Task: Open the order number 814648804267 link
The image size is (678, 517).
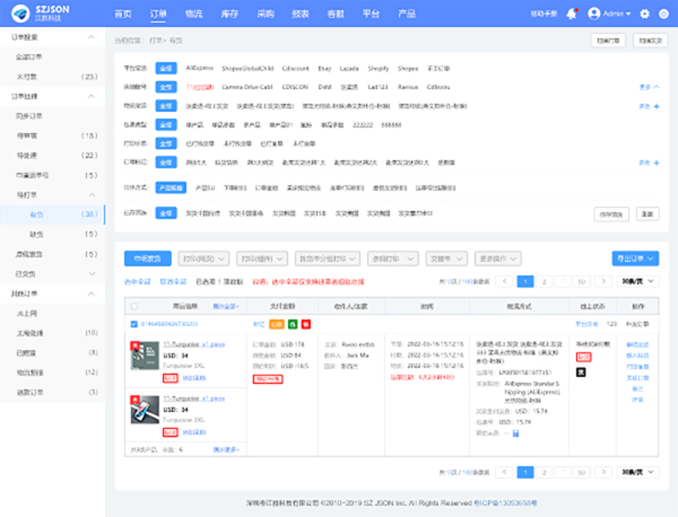Action: click(169, 324)
